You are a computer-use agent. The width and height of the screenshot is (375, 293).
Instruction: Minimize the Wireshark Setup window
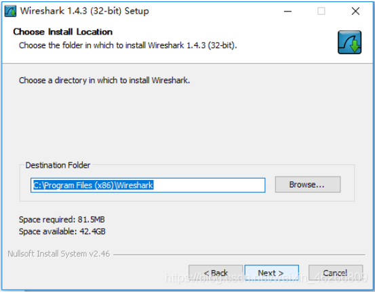click(x=288, y=12)
